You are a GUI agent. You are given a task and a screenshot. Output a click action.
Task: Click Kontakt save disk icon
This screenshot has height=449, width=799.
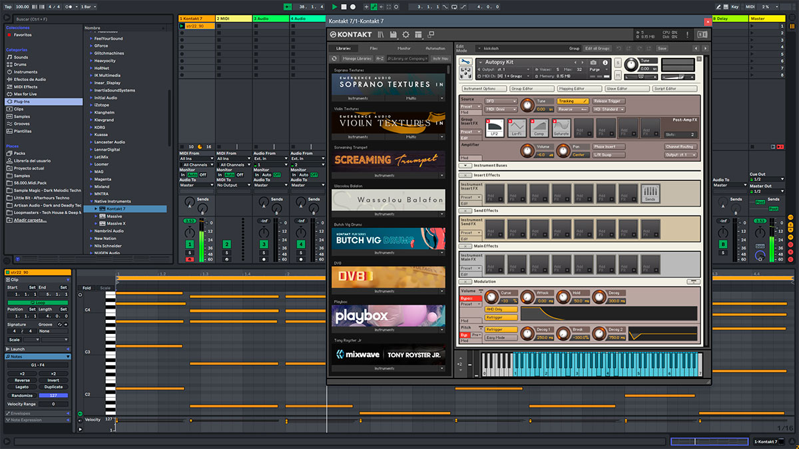point(394,34)
